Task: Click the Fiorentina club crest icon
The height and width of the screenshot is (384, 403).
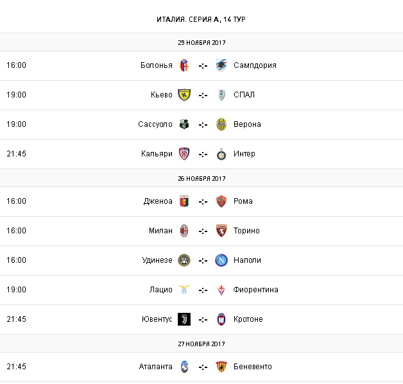Action: click(x=221, y=290)
